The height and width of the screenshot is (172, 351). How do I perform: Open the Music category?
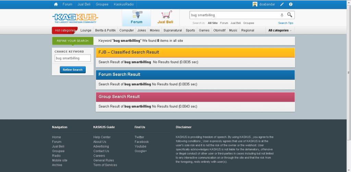pyautogui.click(x=233, y=30)
